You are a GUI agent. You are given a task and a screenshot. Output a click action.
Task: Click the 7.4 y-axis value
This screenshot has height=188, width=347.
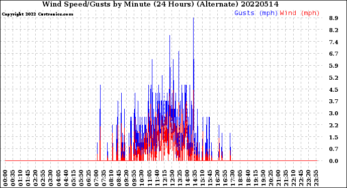(x=333, y=42)
